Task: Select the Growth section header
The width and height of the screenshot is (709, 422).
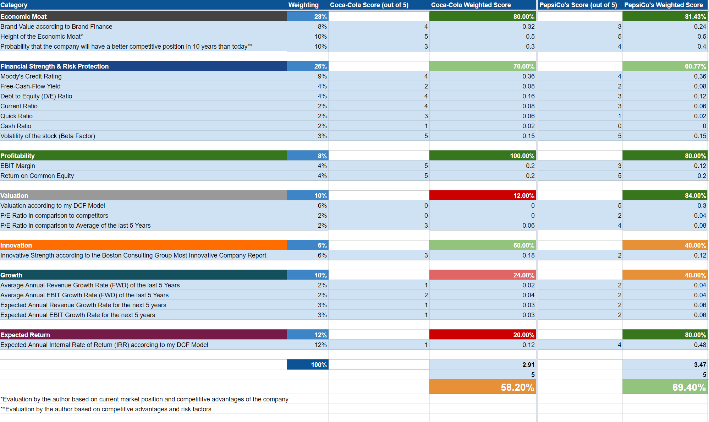Action: coord(143,275)
